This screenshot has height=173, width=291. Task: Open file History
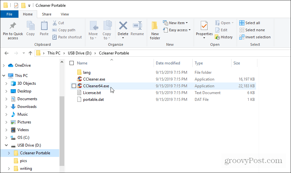click(x=224, y=37)
